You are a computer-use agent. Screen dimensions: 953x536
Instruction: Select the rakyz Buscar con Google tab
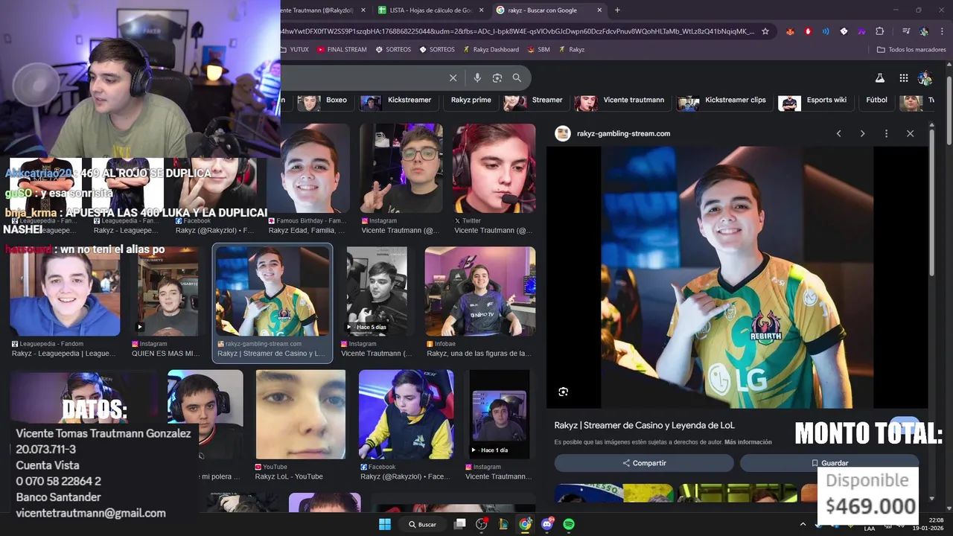pos(549,10)
